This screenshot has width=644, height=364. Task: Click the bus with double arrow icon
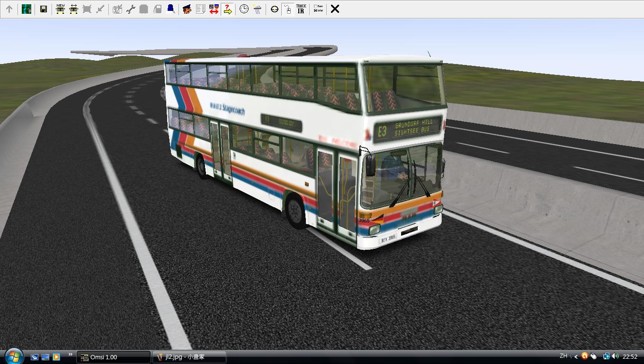click(73, 9)
